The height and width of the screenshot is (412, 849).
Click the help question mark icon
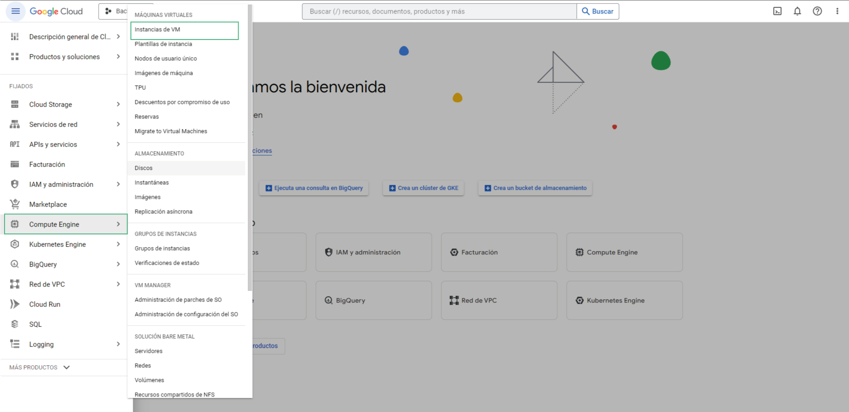point(817,11)
